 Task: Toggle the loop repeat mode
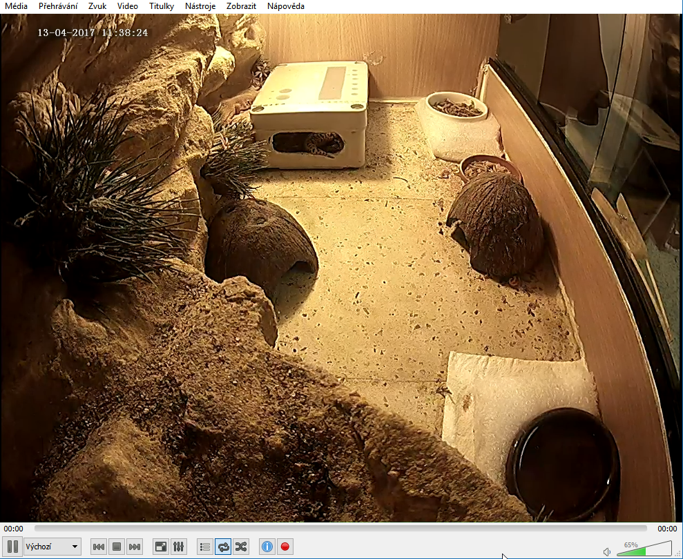coord(223,547)
